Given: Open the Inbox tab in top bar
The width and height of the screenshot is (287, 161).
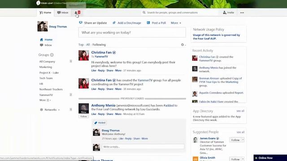Looking at the screenshot, I should pyautogui.click(x=63, y=13).
